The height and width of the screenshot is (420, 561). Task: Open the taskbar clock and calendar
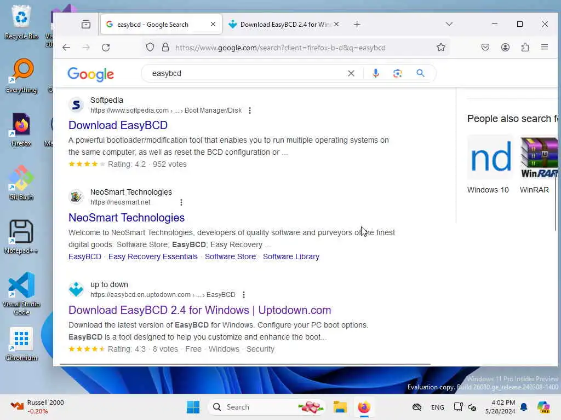pos(500,407)
